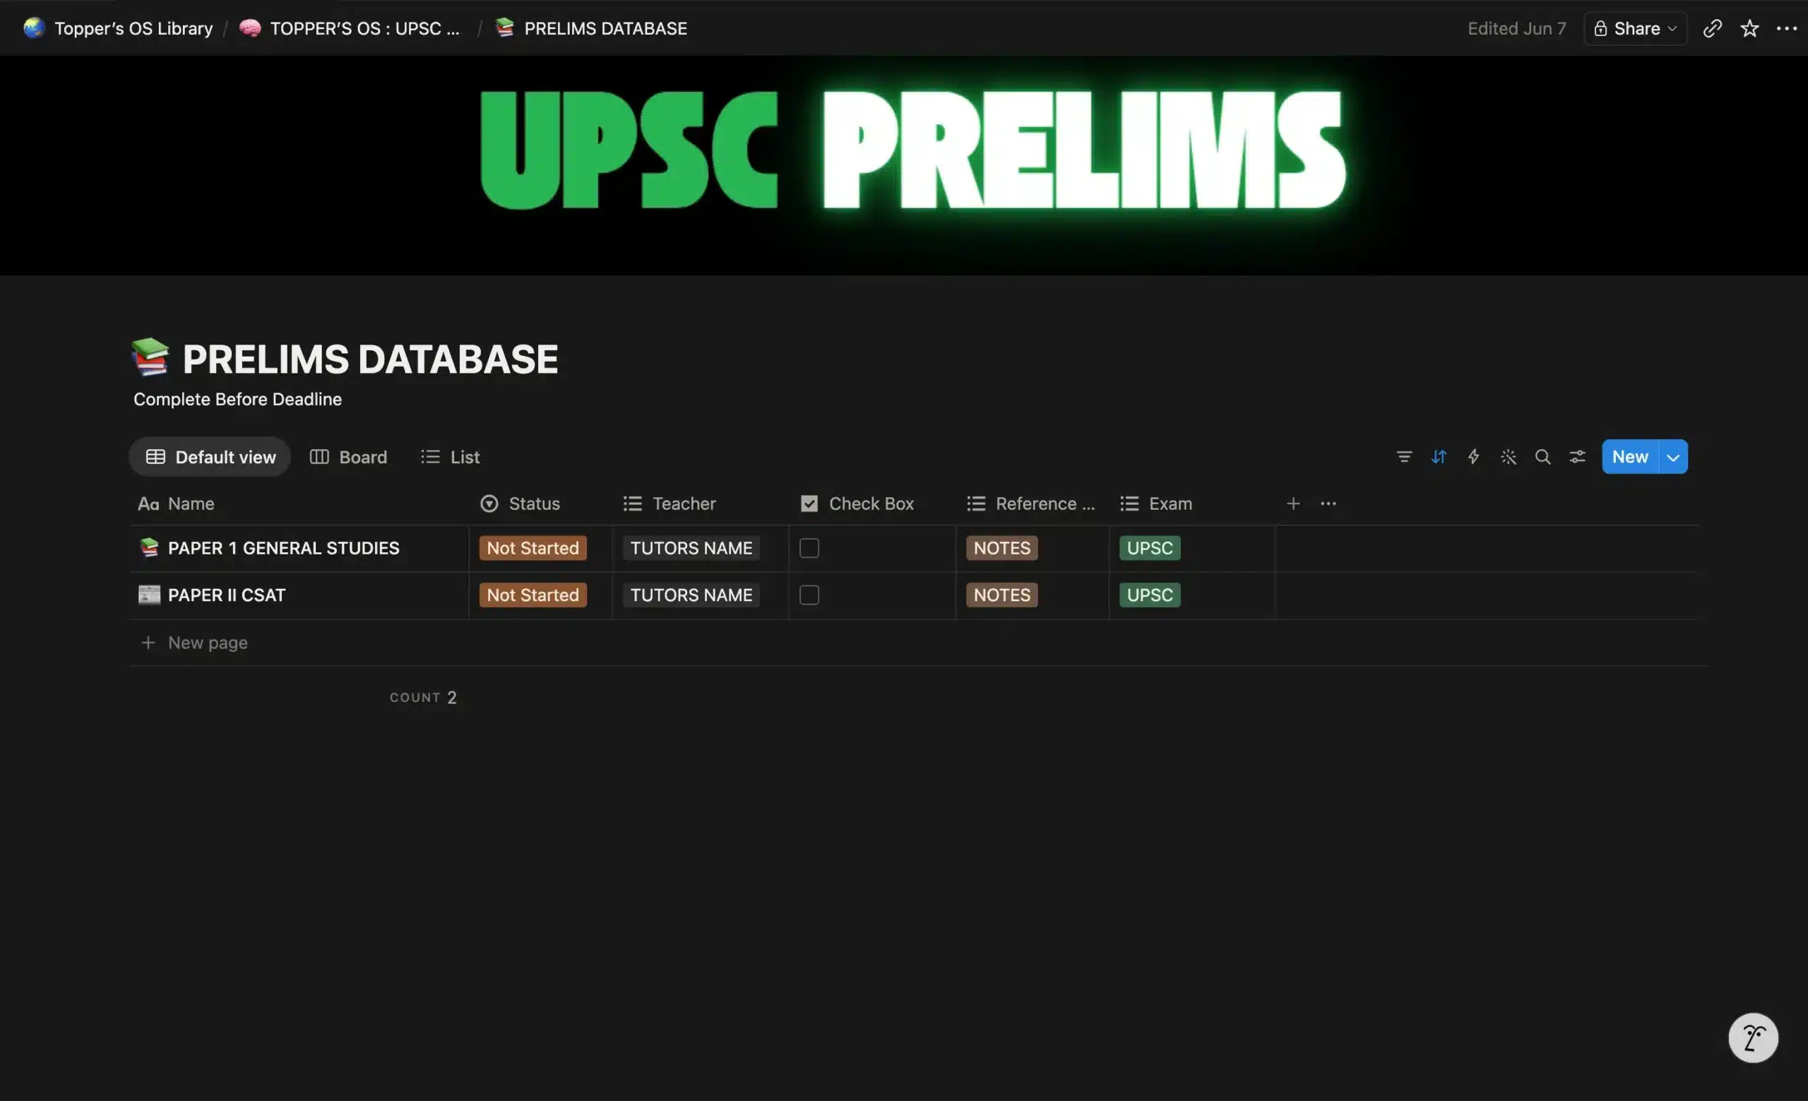
Task: Open the sort arrows icon
Action: (1438, 457)
